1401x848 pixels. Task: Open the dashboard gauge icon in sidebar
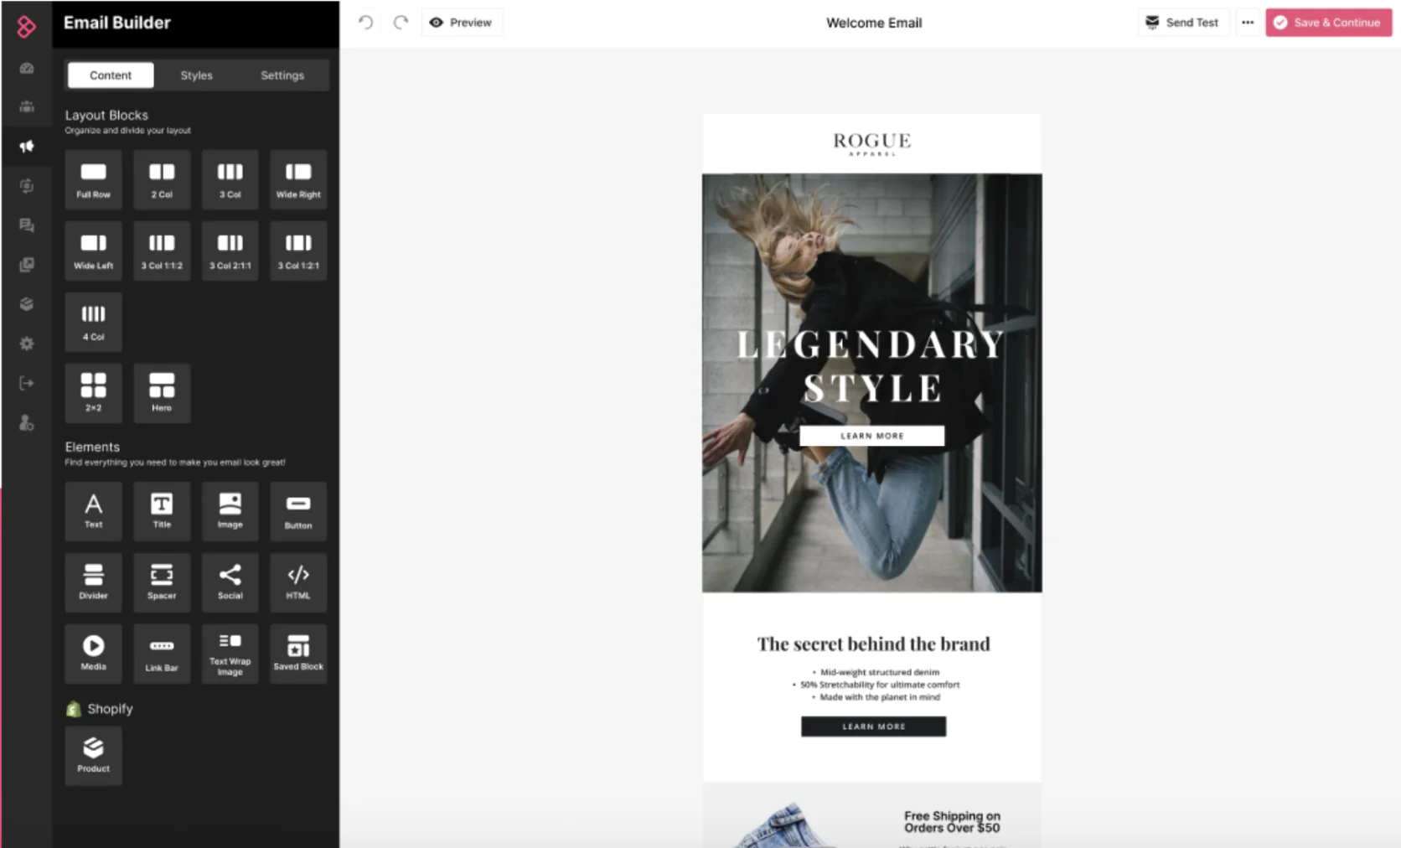27,68
